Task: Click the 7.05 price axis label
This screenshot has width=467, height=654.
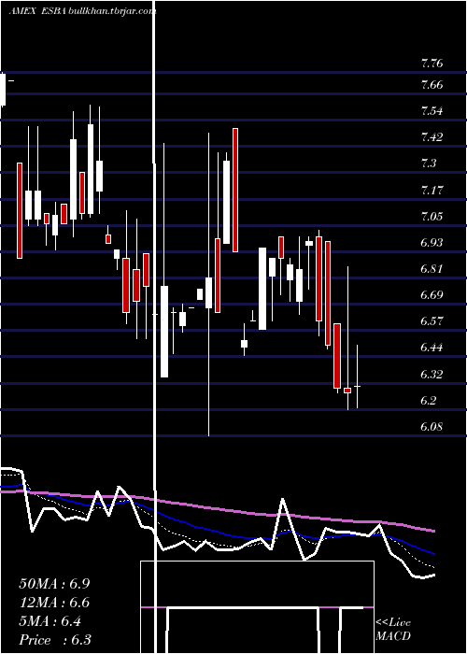Action: [432, 217]
